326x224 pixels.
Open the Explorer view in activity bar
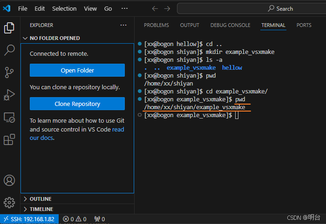tap(9, 28)
